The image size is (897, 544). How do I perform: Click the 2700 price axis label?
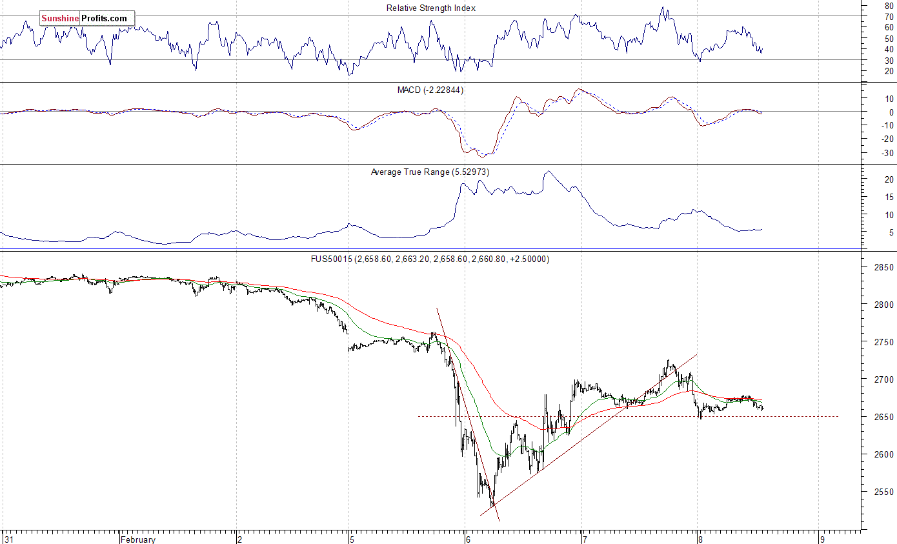point(883,379)
